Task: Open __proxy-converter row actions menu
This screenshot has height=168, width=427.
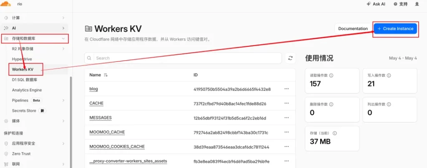Action: [286, 161]
